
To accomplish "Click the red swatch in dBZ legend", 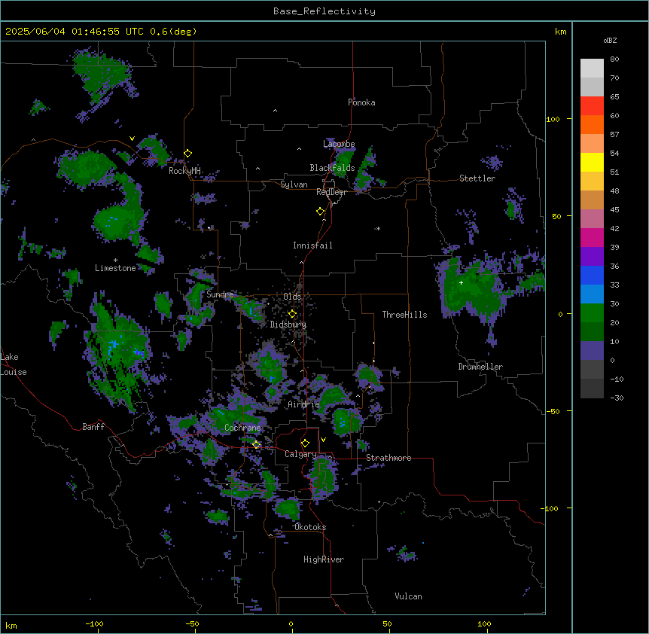I will point(592,106).
